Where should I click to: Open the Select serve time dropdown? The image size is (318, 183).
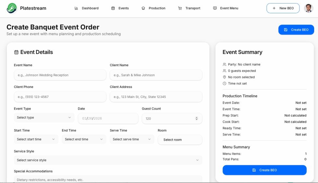[132, 139]
